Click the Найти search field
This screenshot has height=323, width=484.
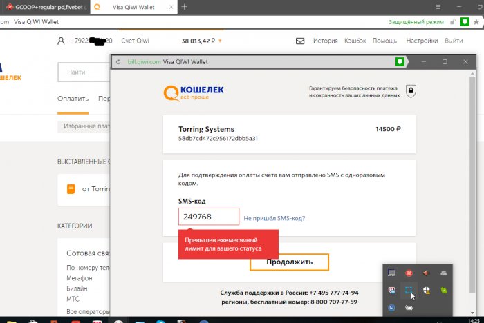coord(84,72)
